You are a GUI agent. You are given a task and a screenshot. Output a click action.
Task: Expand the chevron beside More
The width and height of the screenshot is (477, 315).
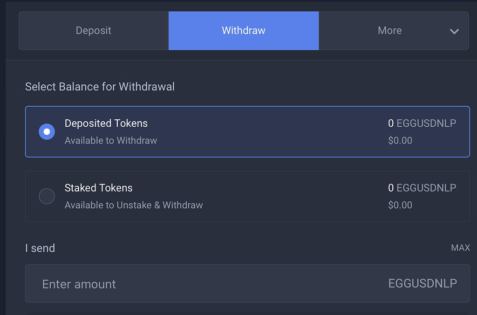pos(454,31)
